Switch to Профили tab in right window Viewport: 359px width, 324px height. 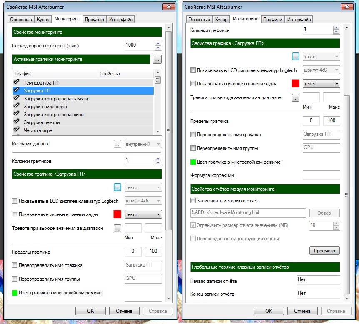273,20
